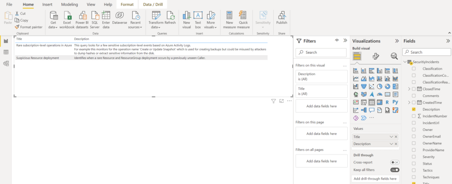This screenshot has height=184, width=452.
Task: Import from Excel workbook
Action: (x=67, y=19)
